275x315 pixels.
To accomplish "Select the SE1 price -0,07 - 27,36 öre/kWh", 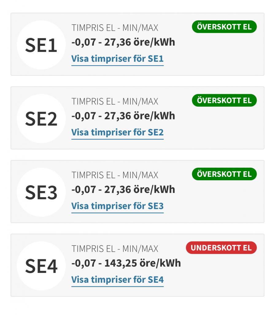I will pyautogui.click(x=123, y=42).
